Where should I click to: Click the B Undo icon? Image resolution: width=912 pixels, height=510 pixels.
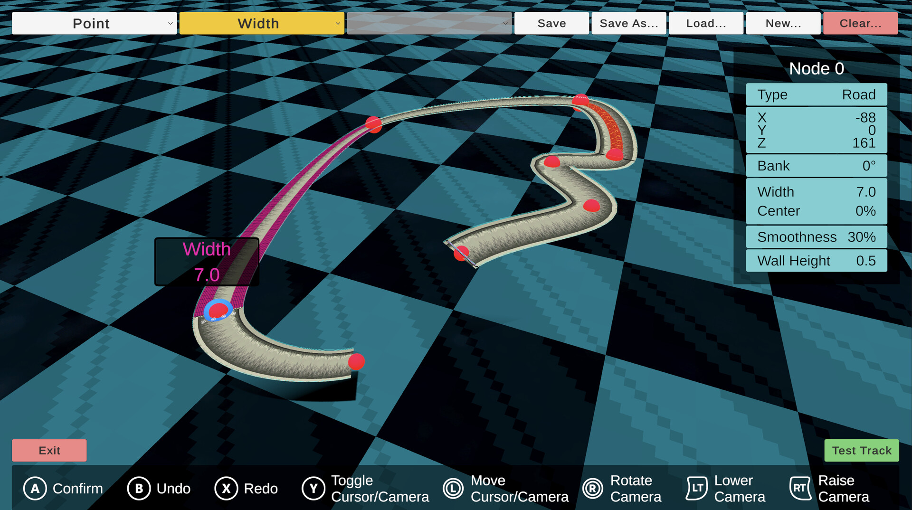pyautogui.click(x=139, y=488)
